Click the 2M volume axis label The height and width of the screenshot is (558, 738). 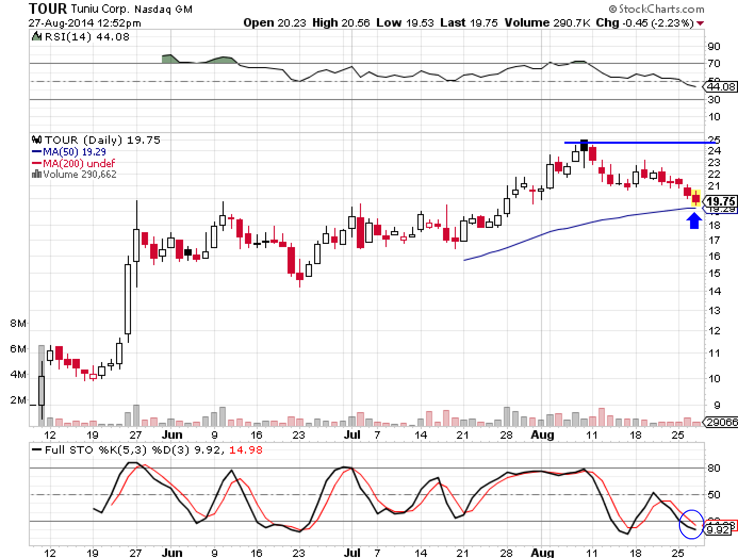click(x=18, y=400)
